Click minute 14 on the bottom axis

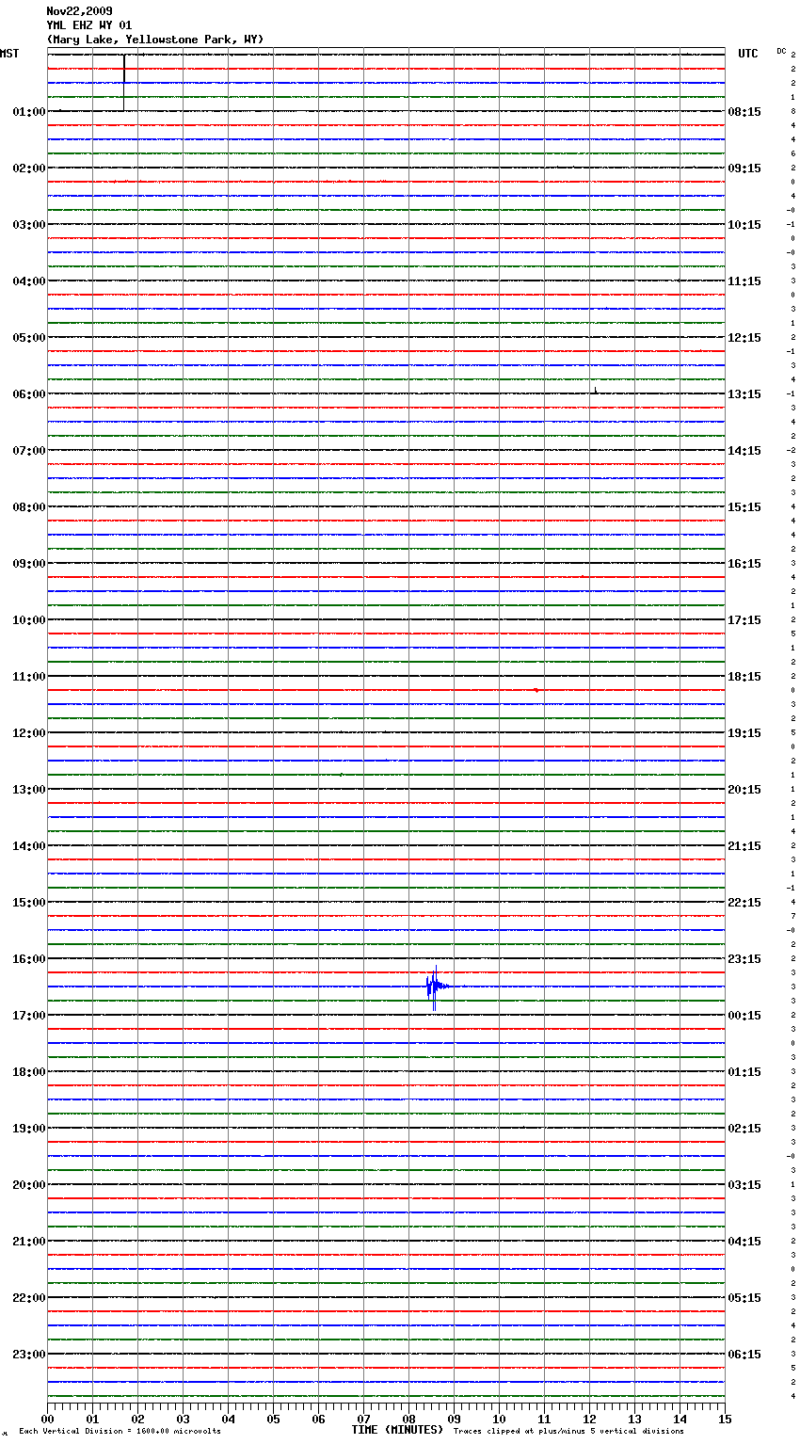(x=680, y=1419)
